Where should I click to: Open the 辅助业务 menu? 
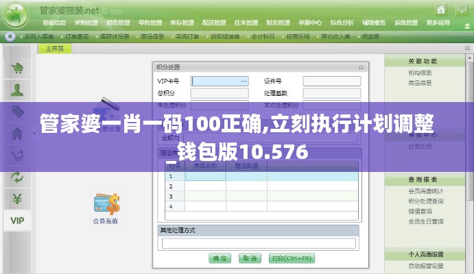click(374, 23)
